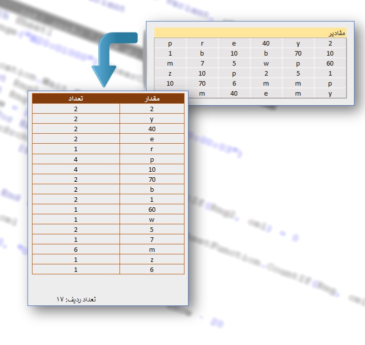Click the count 6 in result table
Image resolution: width=365 pixels, height=345 pixels.
[76, 249]
